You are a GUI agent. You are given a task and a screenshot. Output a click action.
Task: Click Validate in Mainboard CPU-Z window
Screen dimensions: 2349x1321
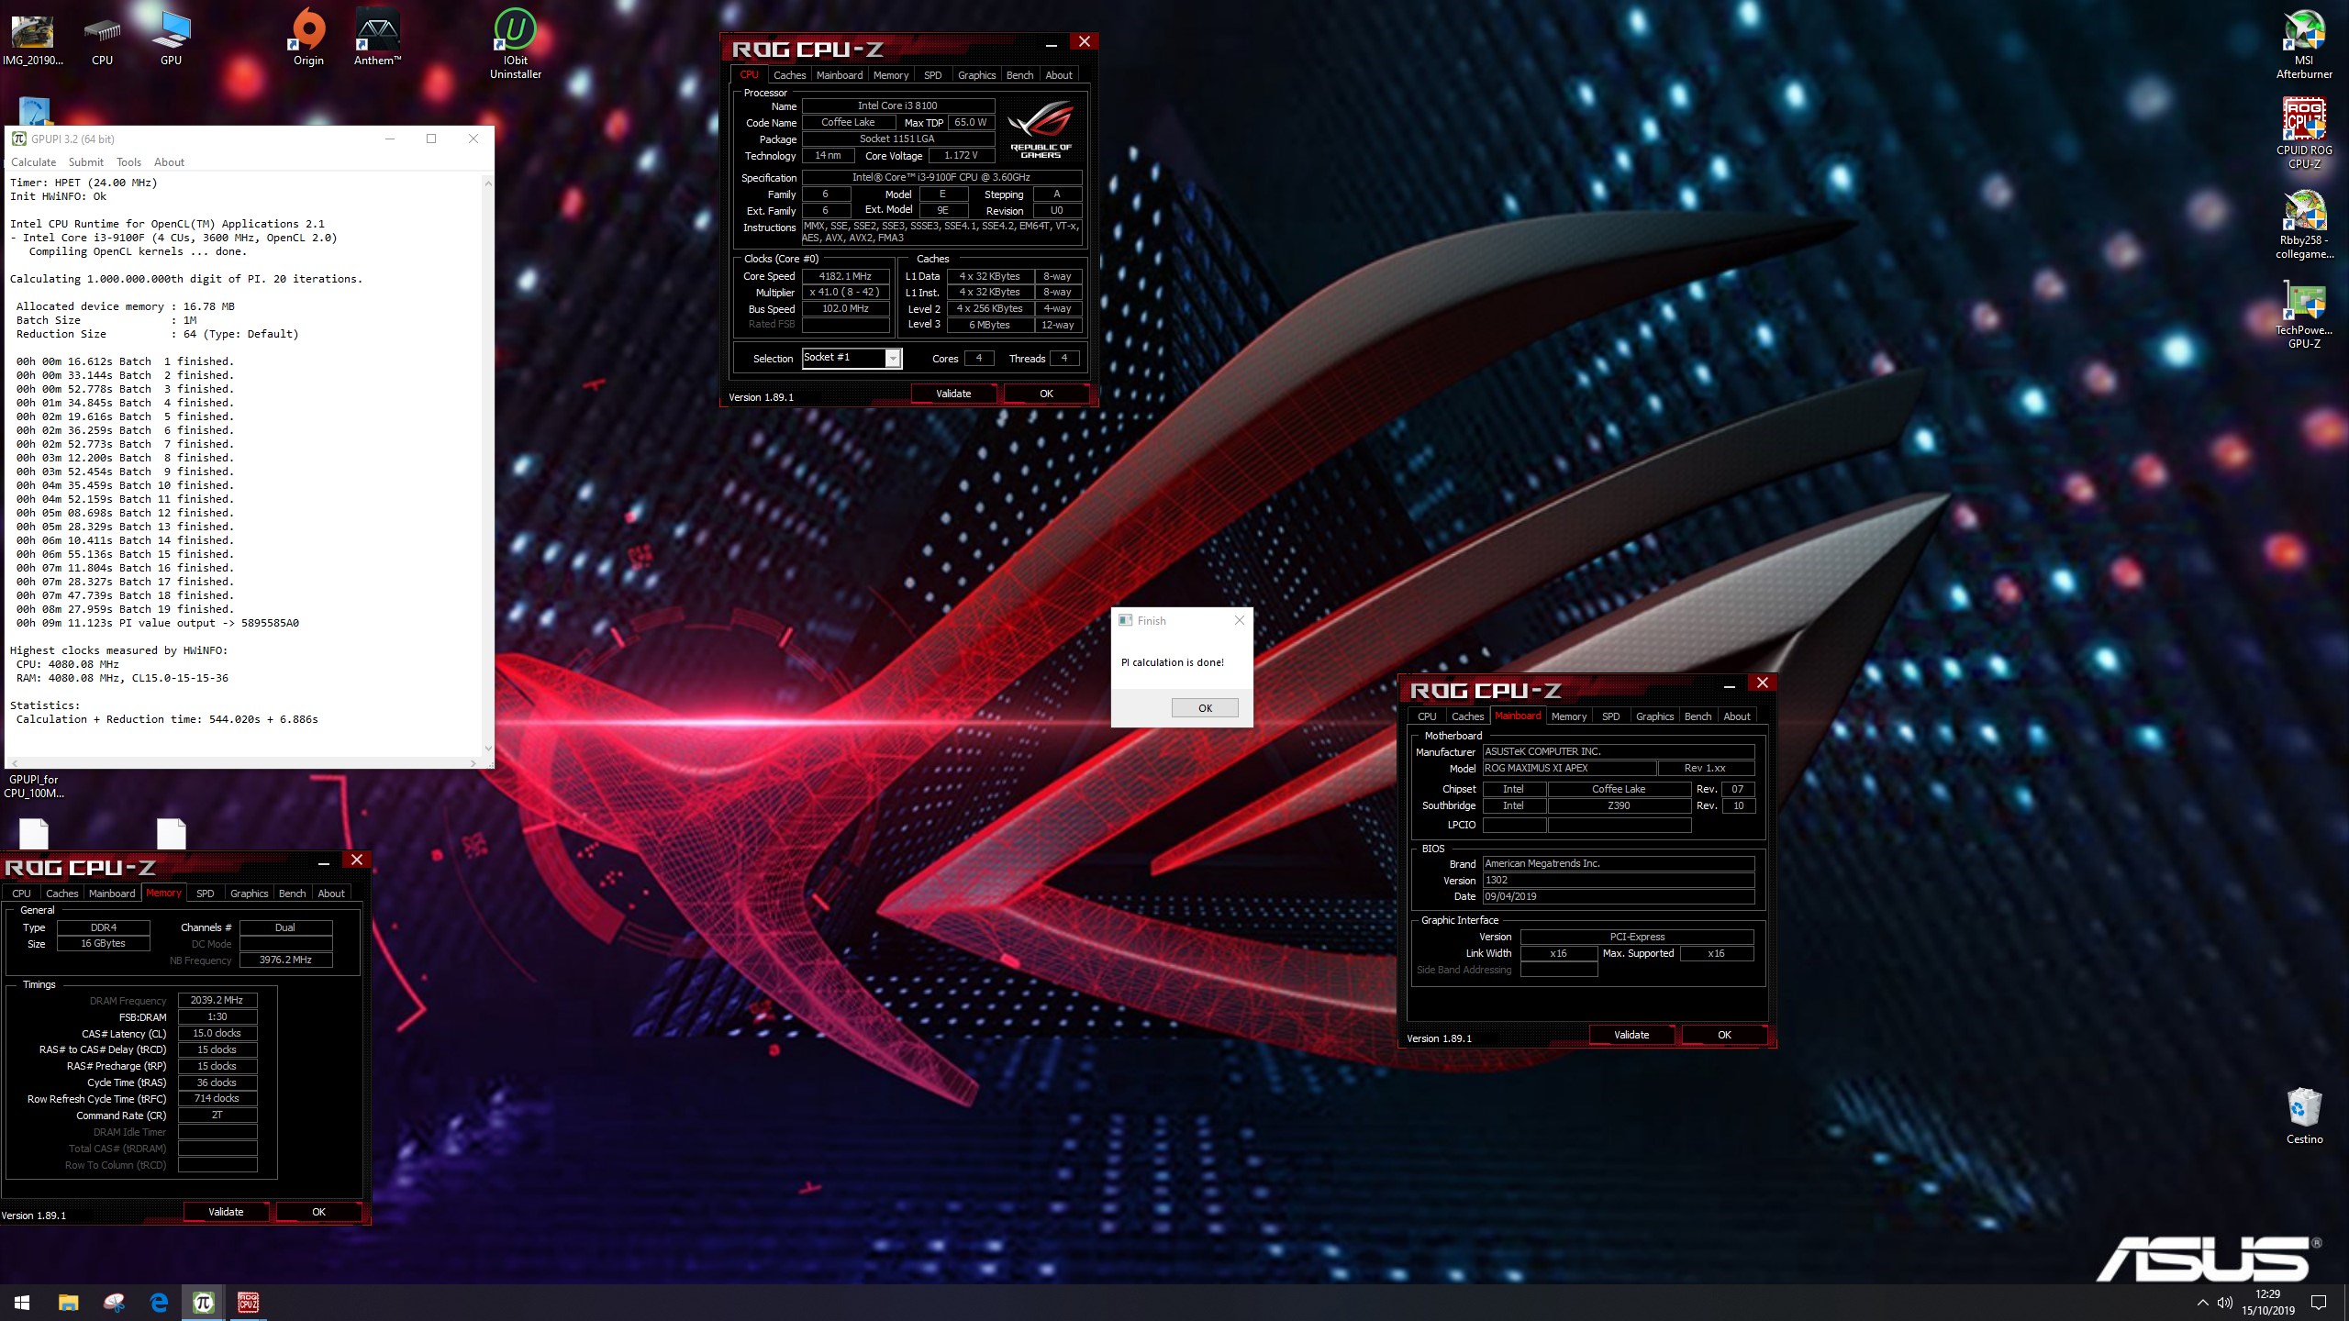(x=1631, y=1035)
